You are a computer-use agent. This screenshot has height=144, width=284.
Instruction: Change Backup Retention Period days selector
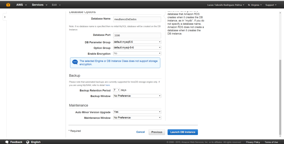pos(116,90)
